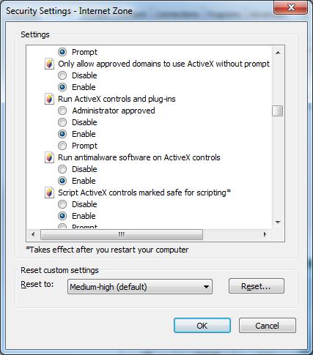Click the icon beside 'Run ActiveX controls and plug-ins'
This screenshot has height=355, width=313.
(49, 99)
